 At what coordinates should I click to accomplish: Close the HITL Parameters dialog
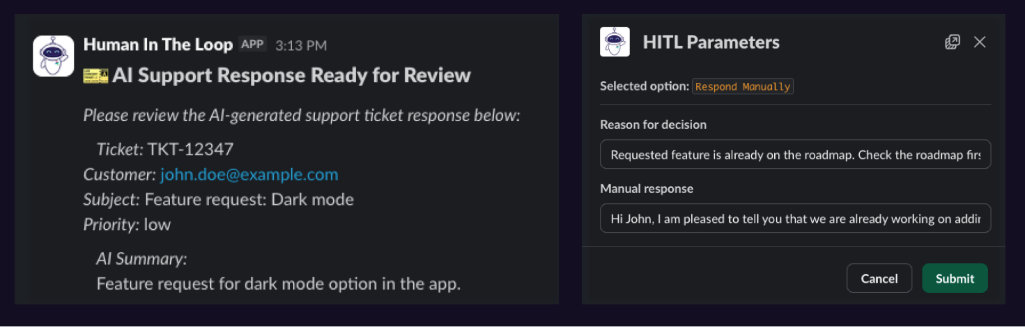979,42
